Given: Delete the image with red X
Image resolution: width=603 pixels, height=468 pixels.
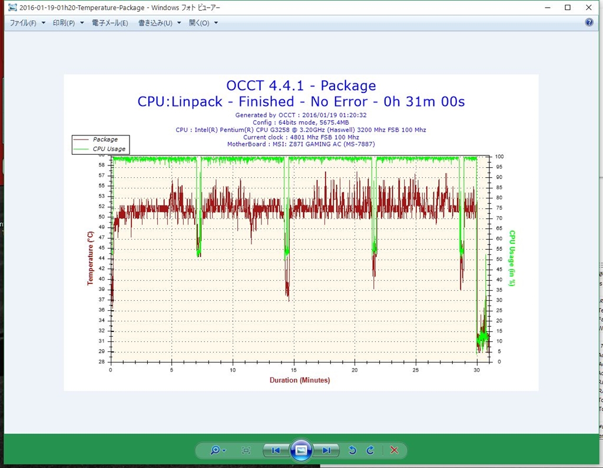Looking at the screenshot, I should [394, 450].
